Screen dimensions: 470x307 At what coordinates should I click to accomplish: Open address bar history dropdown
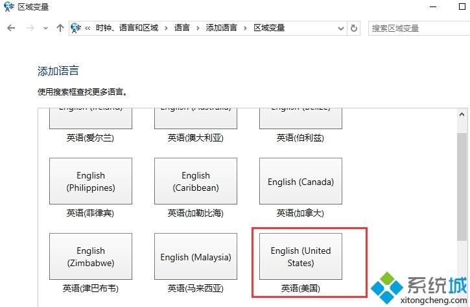341,28
